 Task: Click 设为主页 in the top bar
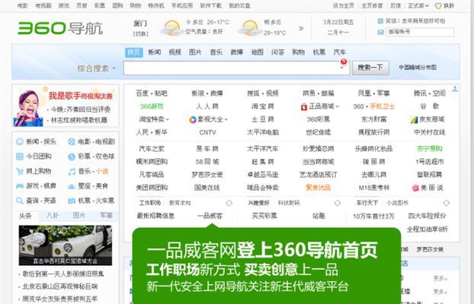343,6
